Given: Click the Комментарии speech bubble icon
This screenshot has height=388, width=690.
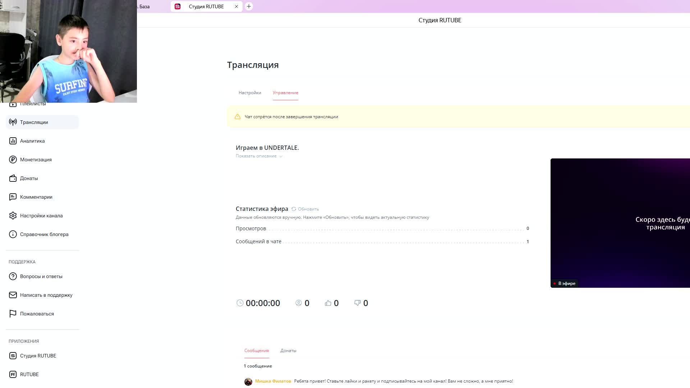Looking at the screenshot, I should point(13,197).
